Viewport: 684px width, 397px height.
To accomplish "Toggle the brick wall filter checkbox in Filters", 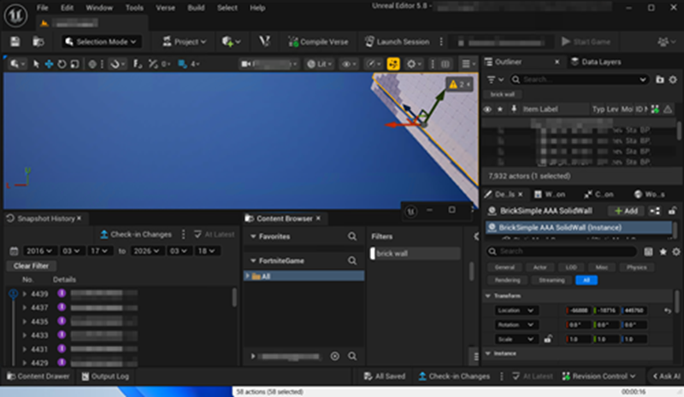I will (x=373, y=254).
